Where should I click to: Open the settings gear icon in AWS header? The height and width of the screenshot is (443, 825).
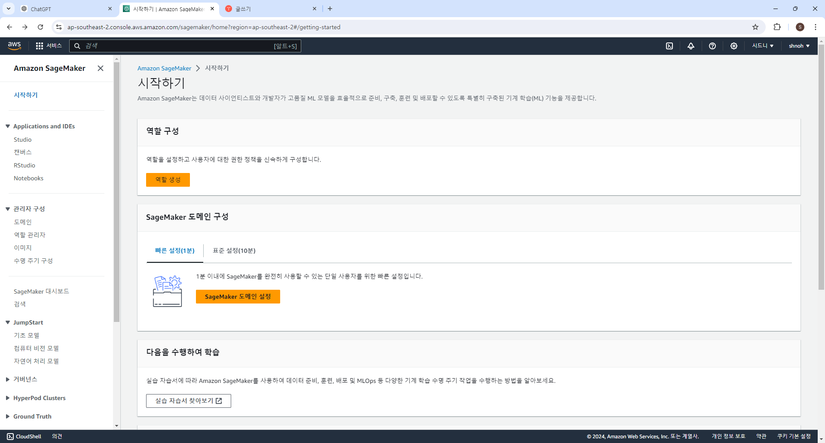pyautogui.click(x=734, y=46)
